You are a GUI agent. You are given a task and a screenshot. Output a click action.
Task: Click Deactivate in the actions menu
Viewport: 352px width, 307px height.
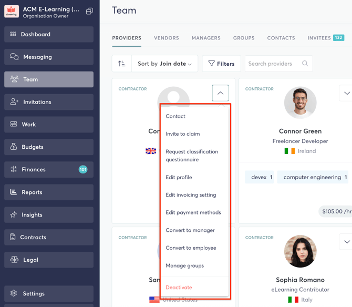click(x=179, y=288)
